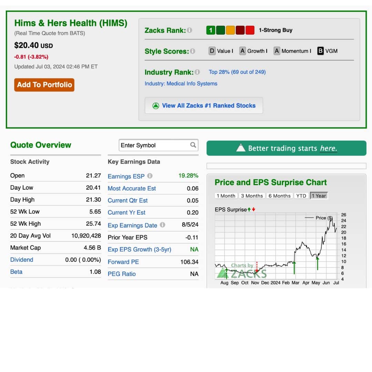This screenshot has width=372, height=372.
Task: Click the Open value 21.27
Action: (93, 176)
